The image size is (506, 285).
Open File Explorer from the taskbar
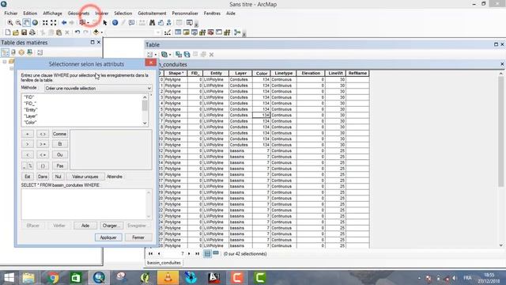[x=28, y=278]
